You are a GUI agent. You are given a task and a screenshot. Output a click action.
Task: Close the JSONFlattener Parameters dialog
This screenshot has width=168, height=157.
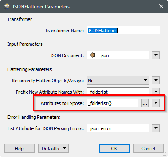pos(161,6)
